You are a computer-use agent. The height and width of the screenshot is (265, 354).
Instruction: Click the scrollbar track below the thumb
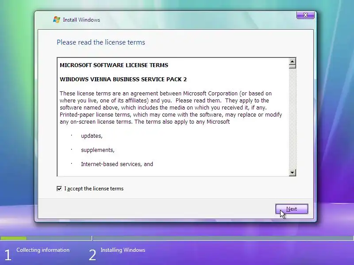click(x=292, y=119)
